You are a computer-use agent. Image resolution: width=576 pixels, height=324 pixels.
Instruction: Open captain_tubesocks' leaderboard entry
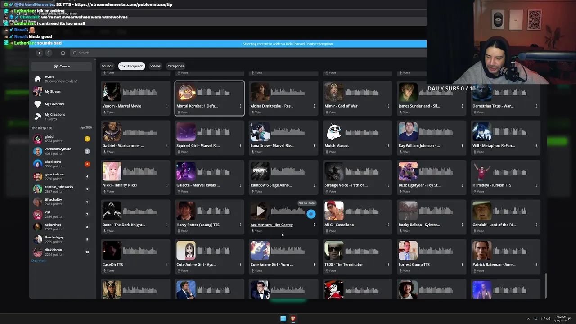pyautogui.click(x=61, y=189)
